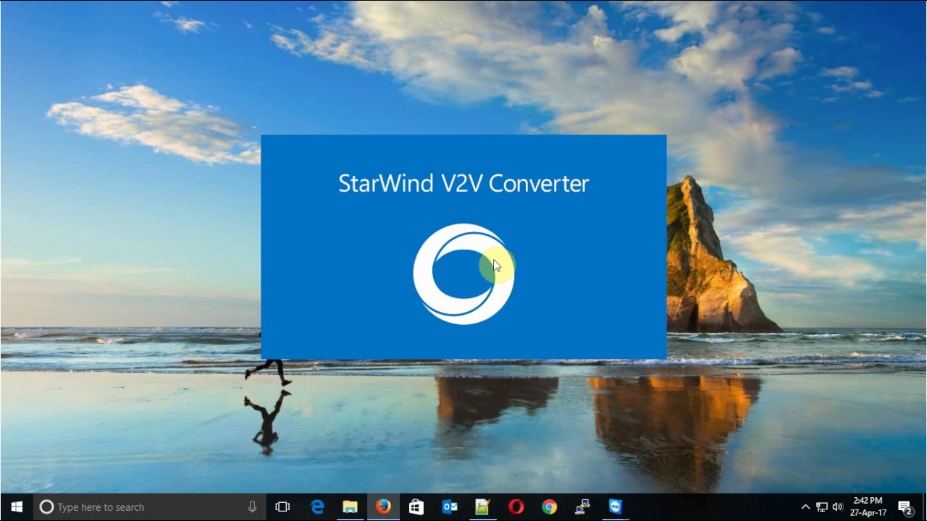The image size is (927, 521).
Task: Switch to Firefox in the taskbar
Action: (383, 507)
